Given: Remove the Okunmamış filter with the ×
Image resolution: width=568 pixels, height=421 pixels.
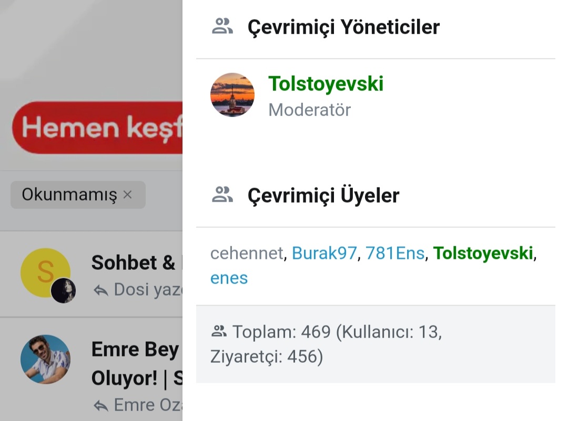Looking at the screenshot, I should tap(127, 195).
